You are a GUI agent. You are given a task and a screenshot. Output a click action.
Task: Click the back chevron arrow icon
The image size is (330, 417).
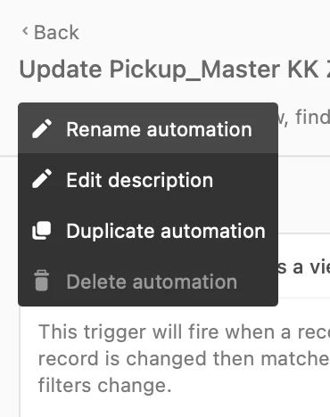pos(25,31)
